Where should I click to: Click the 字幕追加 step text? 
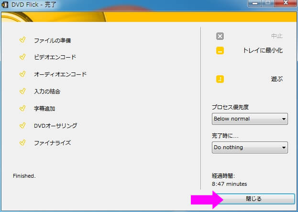click(x=44, y=109)
